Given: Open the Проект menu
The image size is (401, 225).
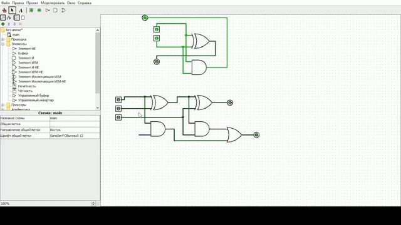Looking at the screenshot, I should coord(32,3).
